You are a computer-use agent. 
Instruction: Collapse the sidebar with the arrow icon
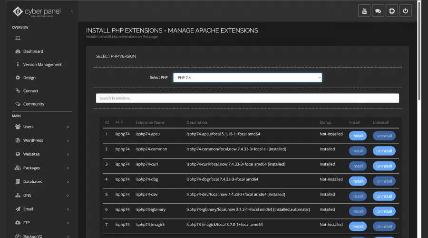pos(72,11)
